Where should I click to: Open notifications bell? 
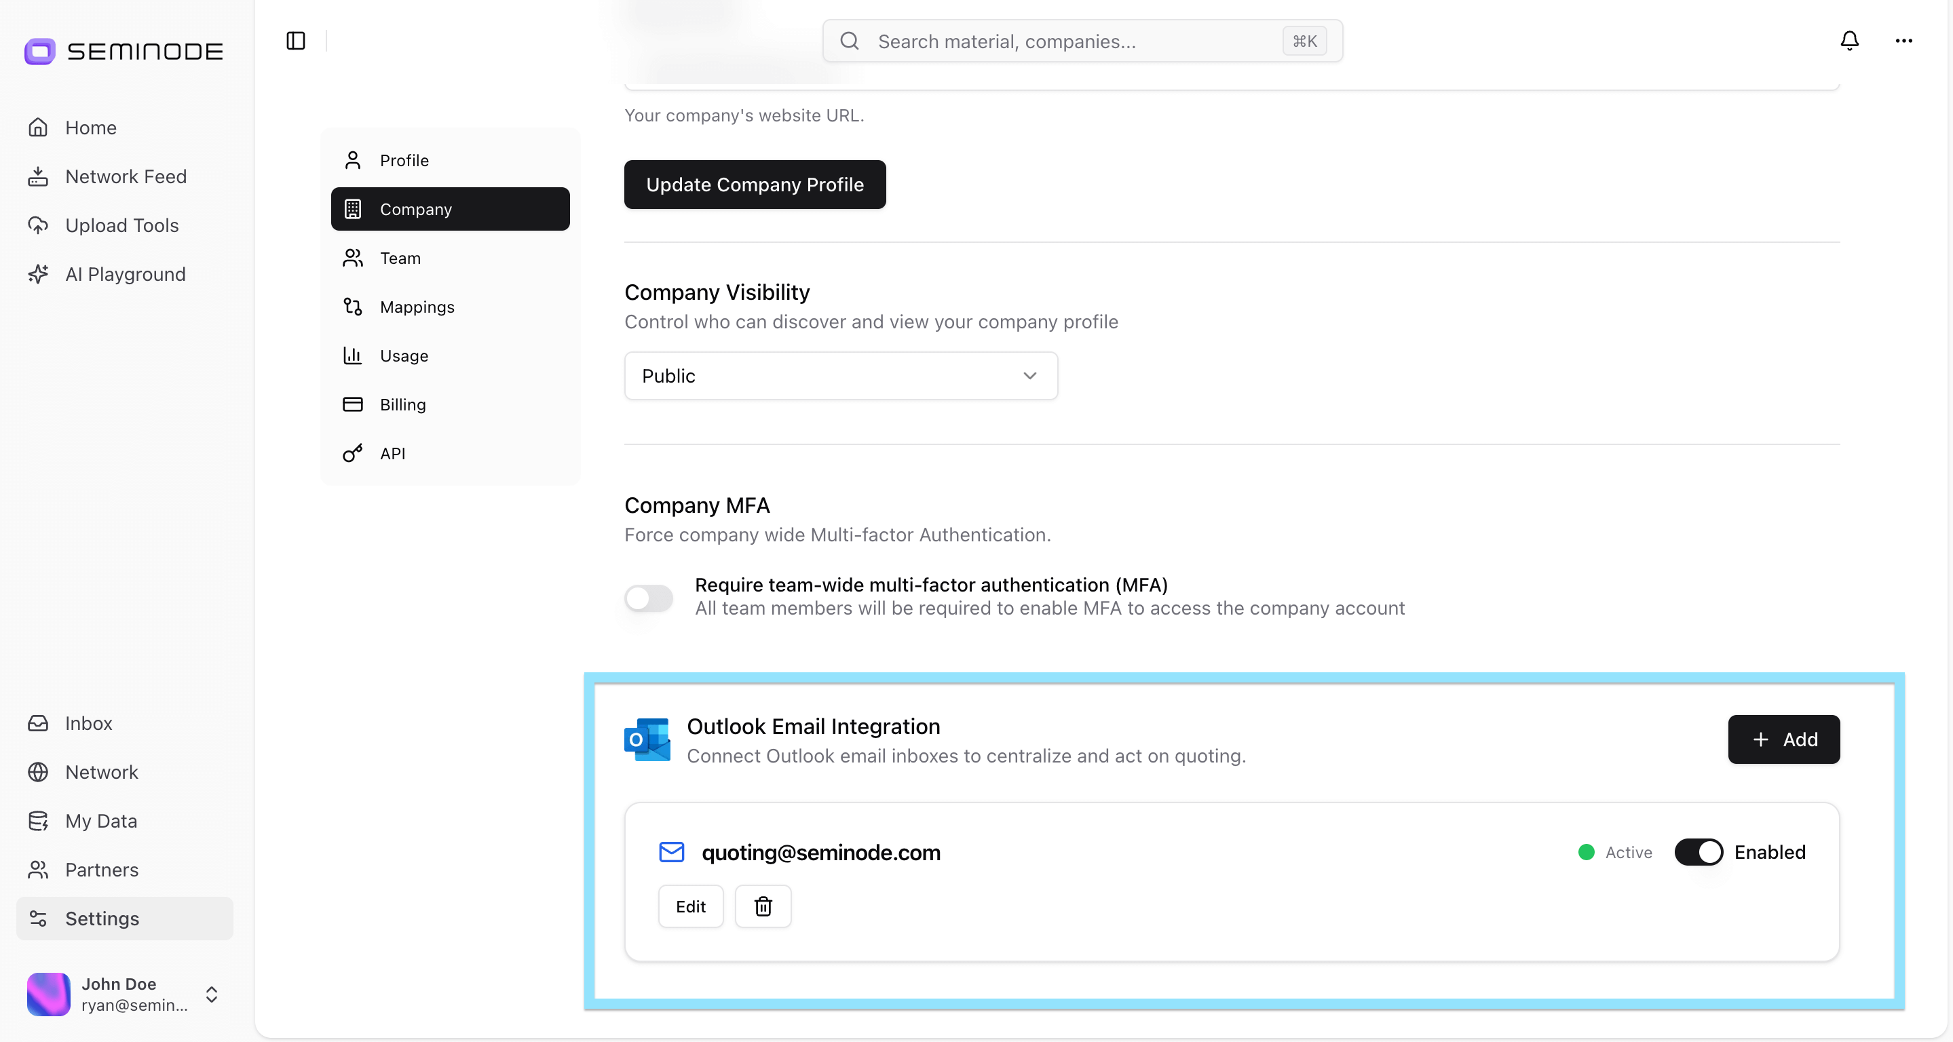tap(1849, 41)
